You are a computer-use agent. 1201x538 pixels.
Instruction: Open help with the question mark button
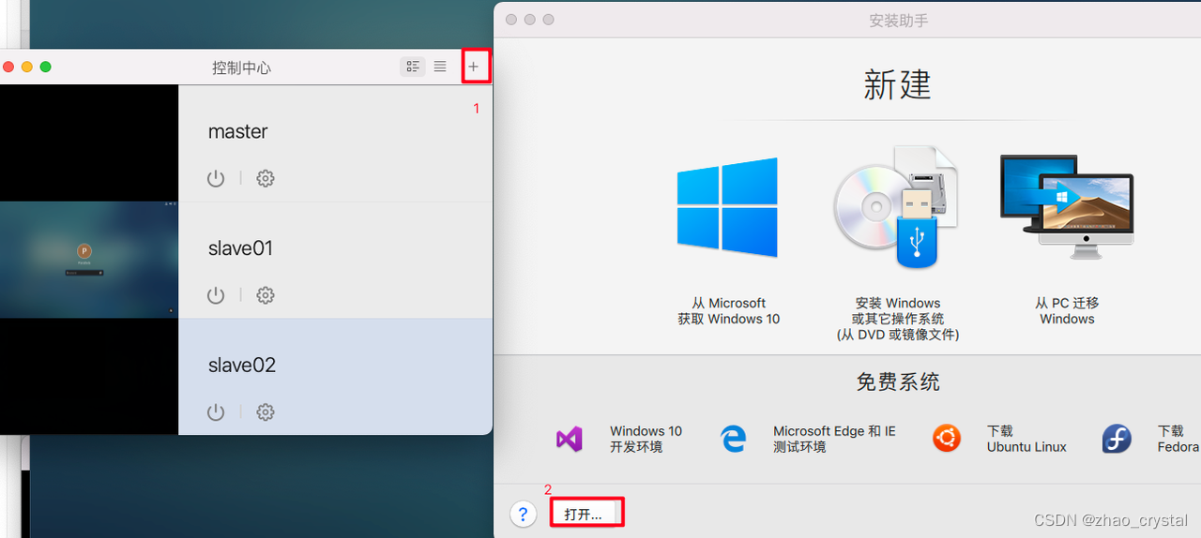[x=524, y=514]
